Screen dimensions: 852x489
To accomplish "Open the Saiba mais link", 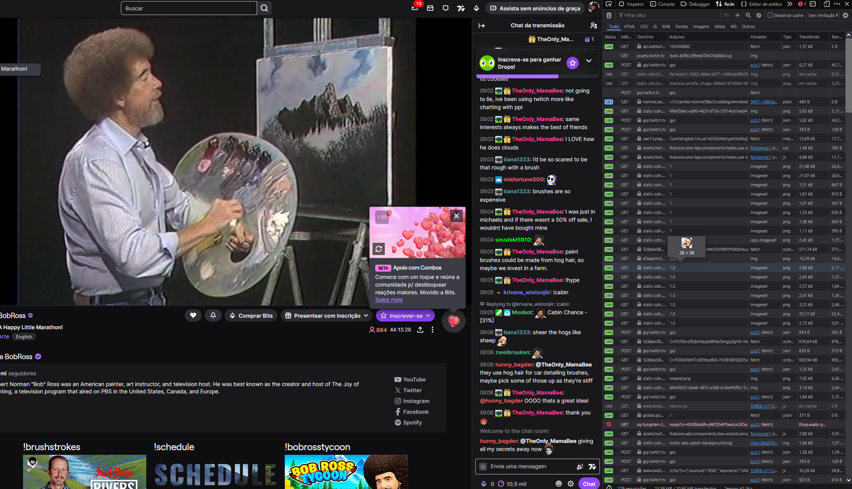I will click(389, 300).
